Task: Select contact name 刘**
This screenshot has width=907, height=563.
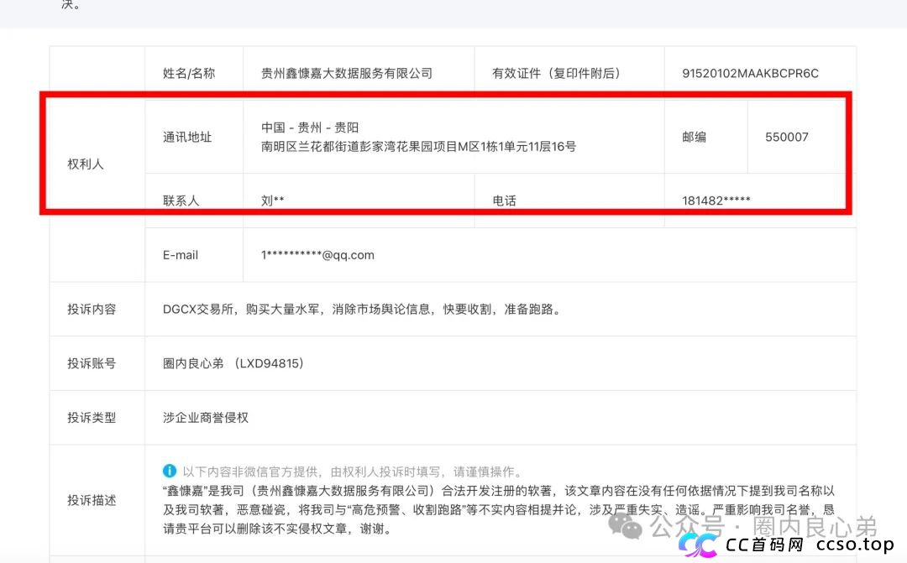Action: pyautogui.click(x=272, y=201)
